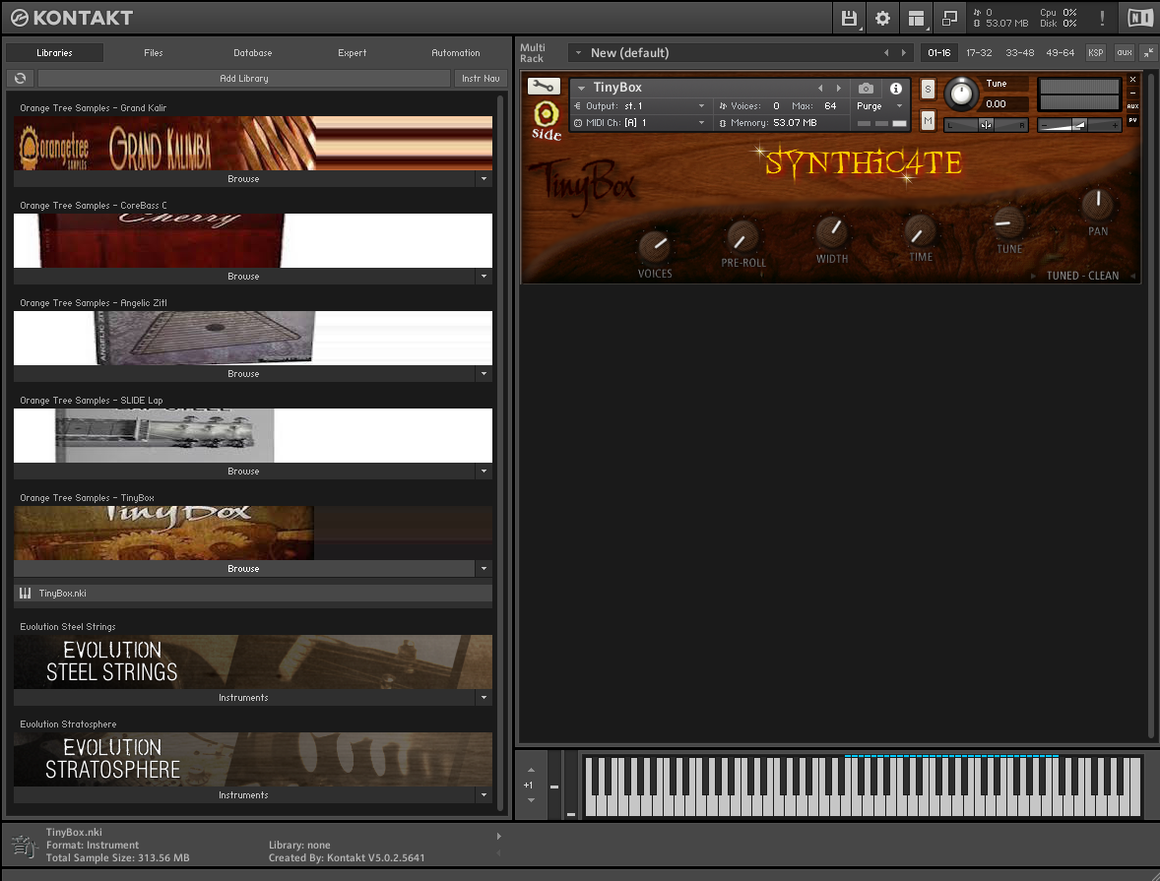The image size is (1160, 881).
Task: Open the save/load files menu icon
Action: pyautogui.click(x=849, y=18)
